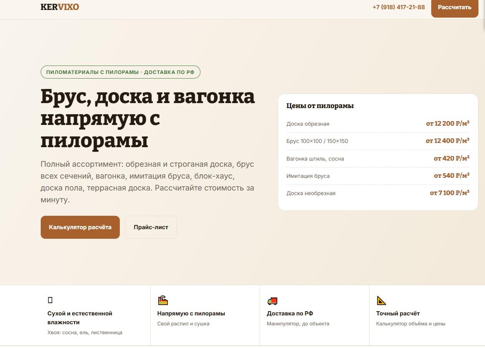The height and width of the screenshot is (348, 485).
Task: Click the Полный ассортимент description paragraph
Action: (147, 182)
